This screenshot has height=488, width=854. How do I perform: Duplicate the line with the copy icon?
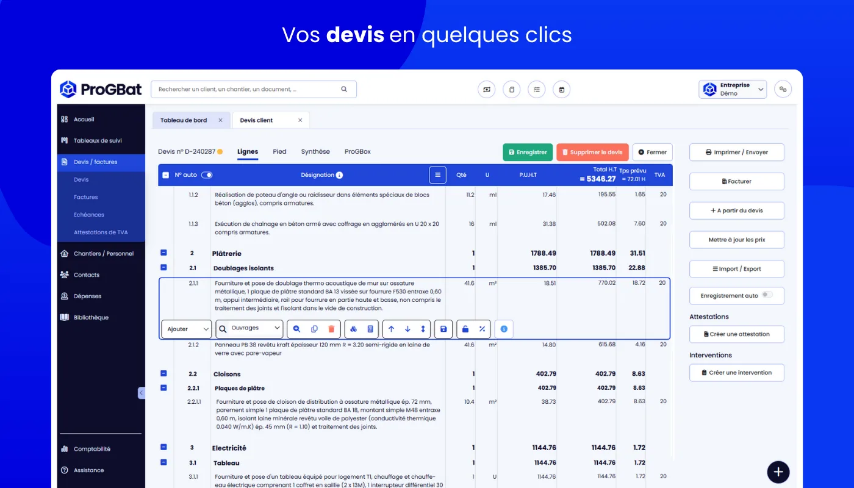[x=314, y=329]
